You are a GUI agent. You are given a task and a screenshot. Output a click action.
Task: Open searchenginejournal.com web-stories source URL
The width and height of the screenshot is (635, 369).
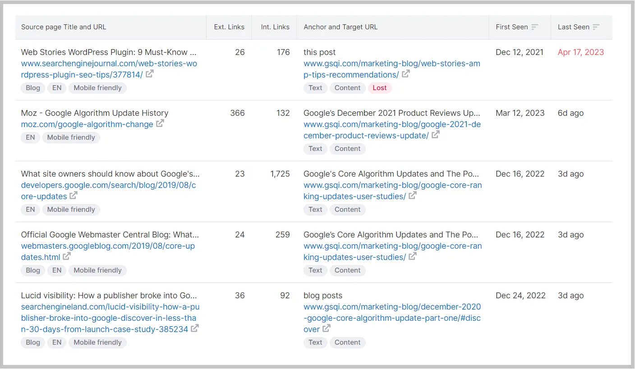click(109, 69)
